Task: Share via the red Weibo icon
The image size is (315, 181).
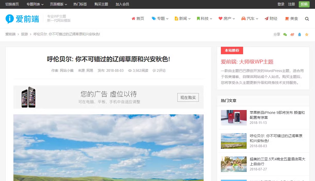Action: click(292, 34)
